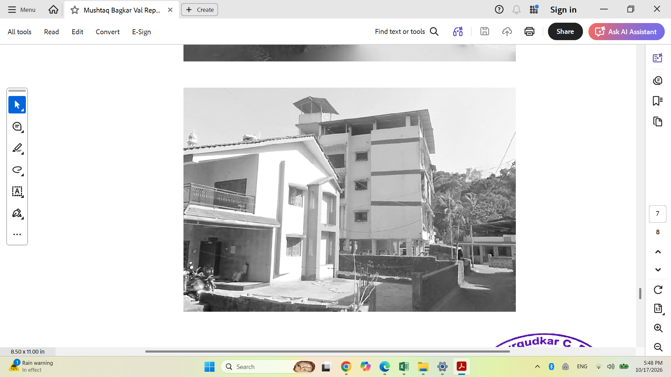
Task: Go to next page with down chevron
Action: click(x=658, y=269)
